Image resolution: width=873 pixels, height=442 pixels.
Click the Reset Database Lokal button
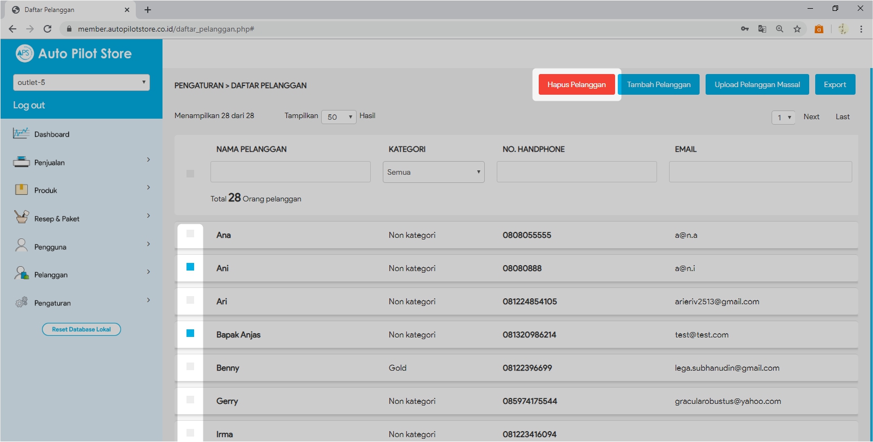81,329
